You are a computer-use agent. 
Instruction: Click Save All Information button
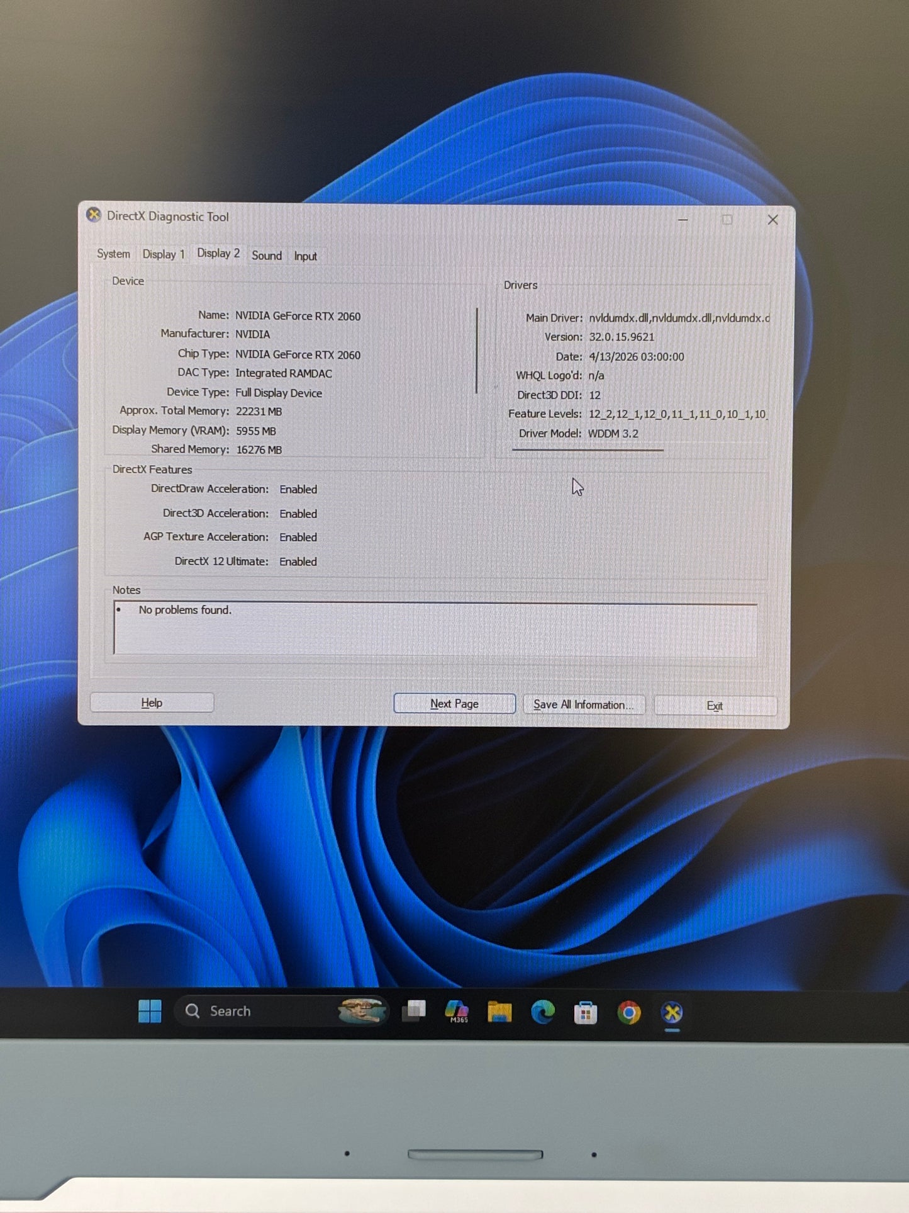583,705
